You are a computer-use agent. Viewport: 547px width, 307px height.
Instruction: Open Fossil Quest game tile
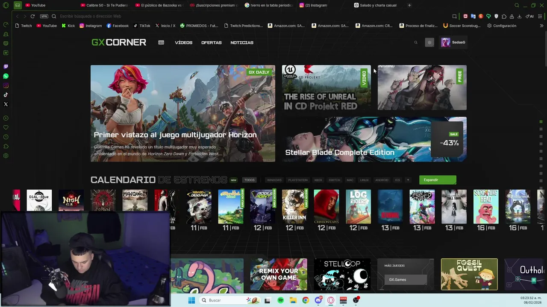pos(469,274)
